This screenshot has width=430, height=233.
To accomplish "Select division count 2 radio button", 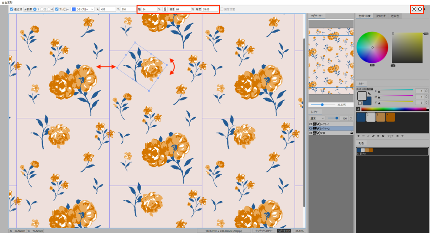I will point(42,9).
